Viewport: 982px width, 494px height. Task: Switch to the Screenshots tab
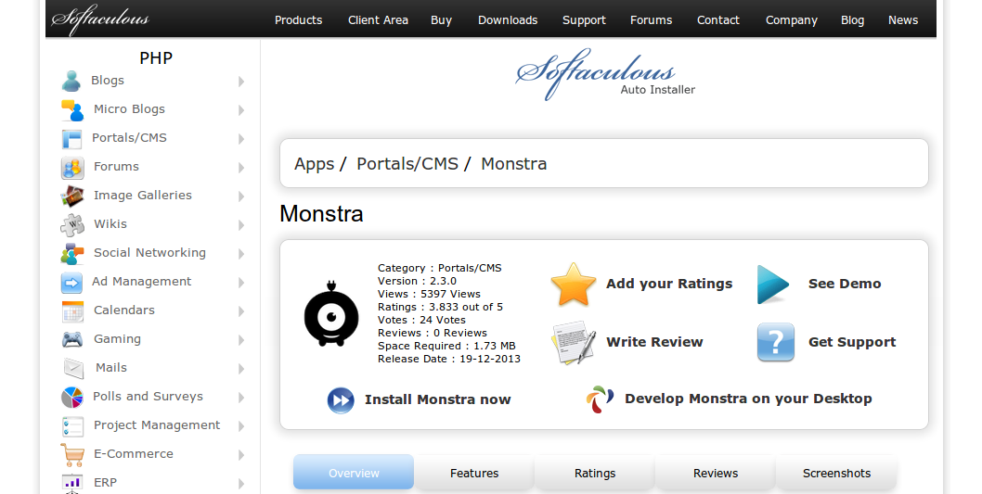pos(836,474)
